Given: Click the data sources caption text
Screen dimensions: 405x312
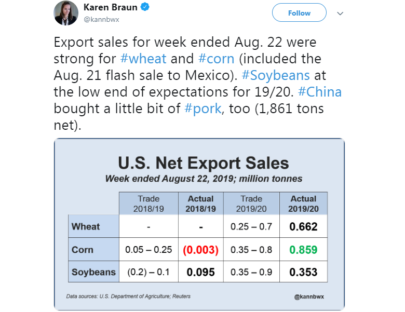Looking at the screenshot, I should 128,296.
